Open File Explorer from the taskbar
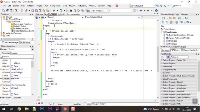Viewport: 200px width, 112px height. 27,109
